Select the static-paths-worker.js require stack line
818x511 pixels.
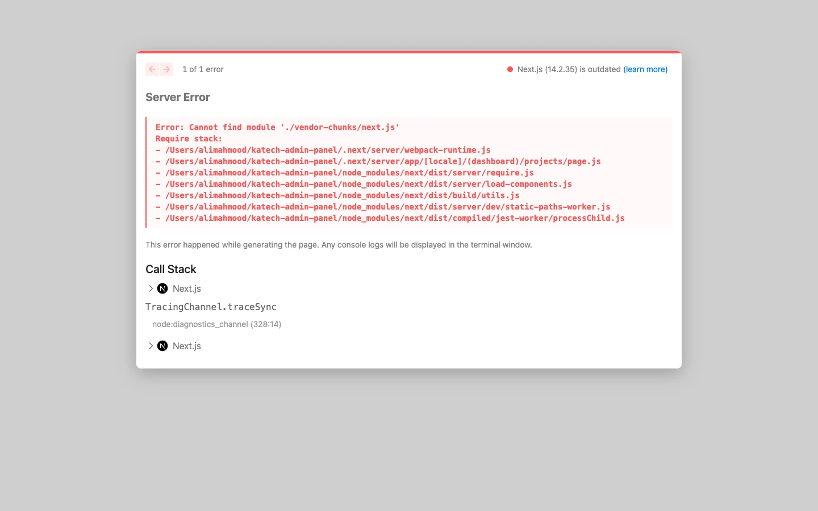383,207
